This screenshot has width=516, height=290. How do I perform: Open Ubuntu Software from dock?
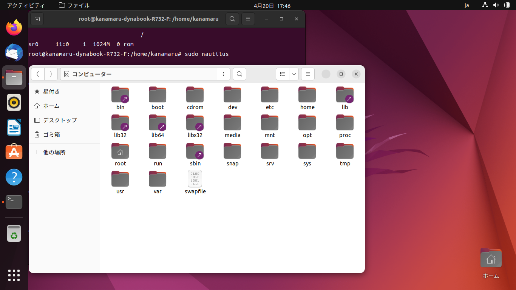click(14, 152)
